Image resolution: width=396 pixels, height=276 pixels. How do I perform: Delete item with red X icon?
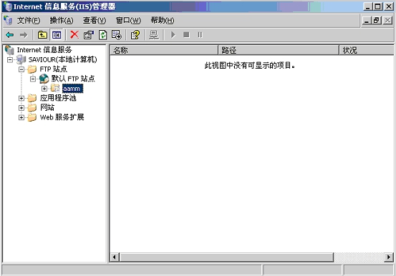coord(74,35)
